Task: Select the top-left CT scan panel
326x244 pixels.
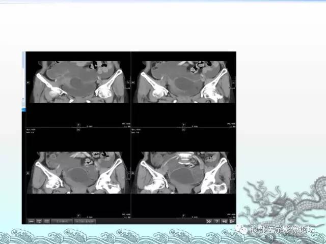Action: tap(78, 89)
